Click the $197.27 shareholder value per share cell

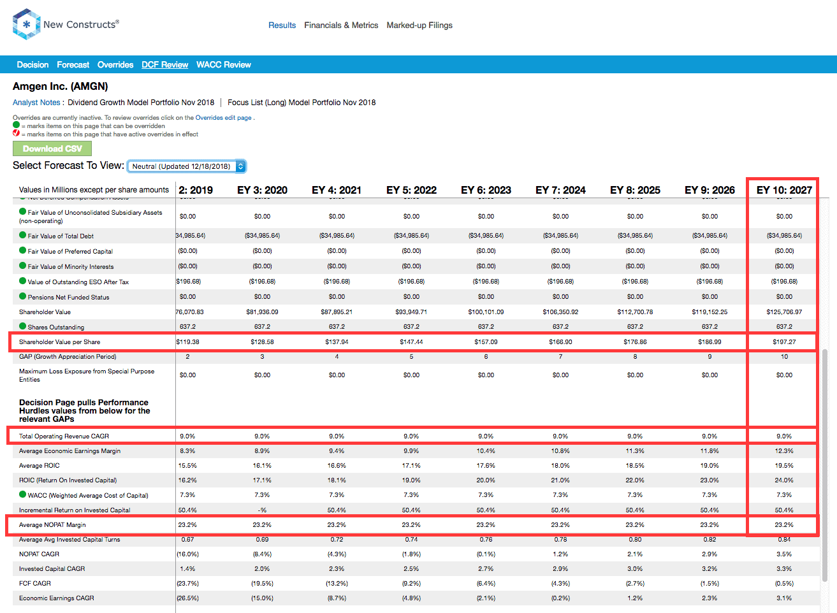(x=784, y=342)
